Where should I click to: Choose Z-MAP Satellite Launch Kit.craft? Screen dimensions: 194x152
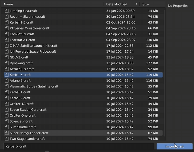point(33,46)
